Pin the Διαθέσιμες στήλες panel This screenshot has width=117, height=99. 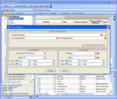point(33,10)
